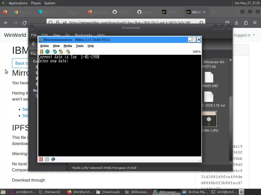Open Firefox downloads panel

(236, 23)
